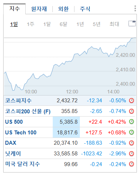This screenshot has width=139, height=175.
Task: Open the US Tech 100 link
Action: (x=21, y=133)
